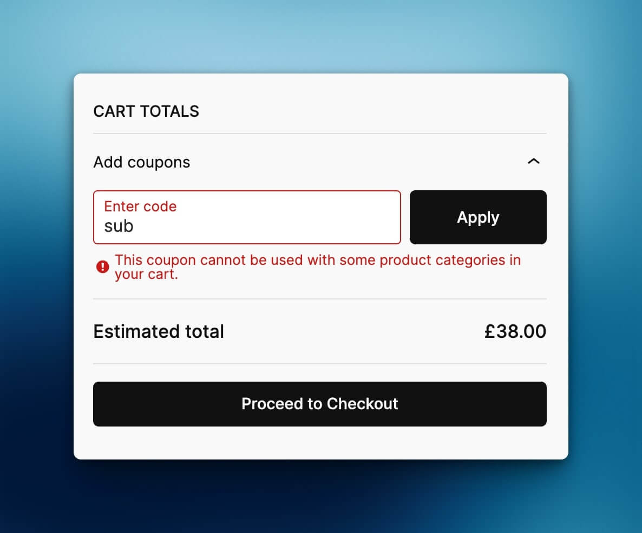642x533 pixels.
Task: Click the Enter code placeholder label
Action: (140, 206)
